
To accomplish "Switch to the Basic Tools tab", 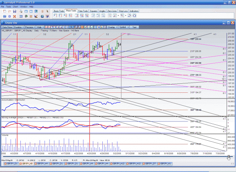I will (x=59, y=11).
